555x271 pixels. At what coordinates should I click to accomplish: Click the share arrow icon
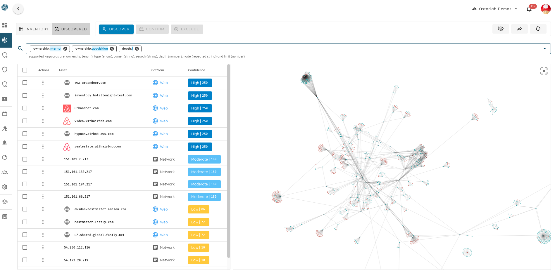[x=519, y=29]
